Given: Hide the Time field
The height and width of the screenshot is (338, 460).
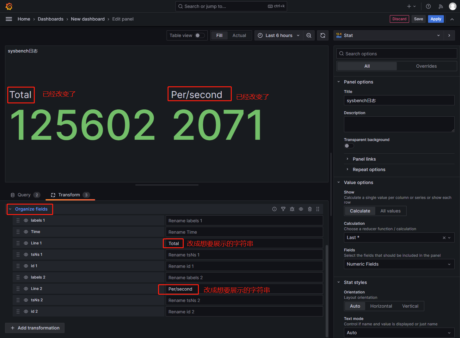Looking at the screenshot, I should pyautogui.click(x=26, y=232).
